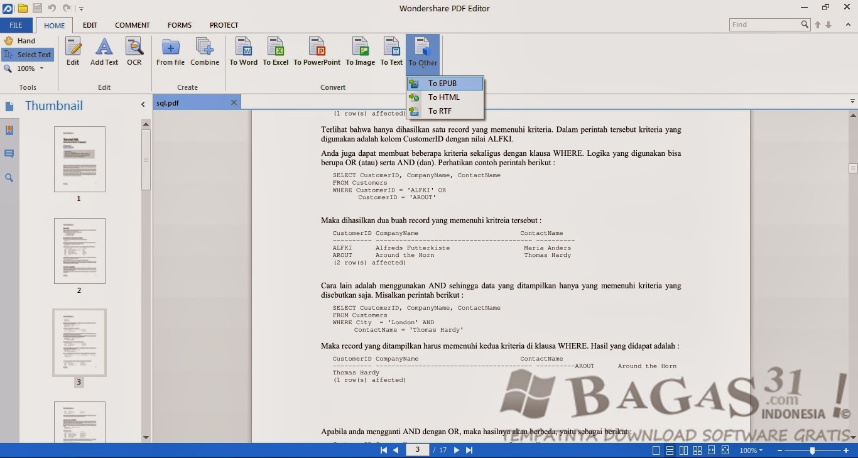Create a PDF From file
This screenshot has width=858, height=458.
[x=170, y=52]
